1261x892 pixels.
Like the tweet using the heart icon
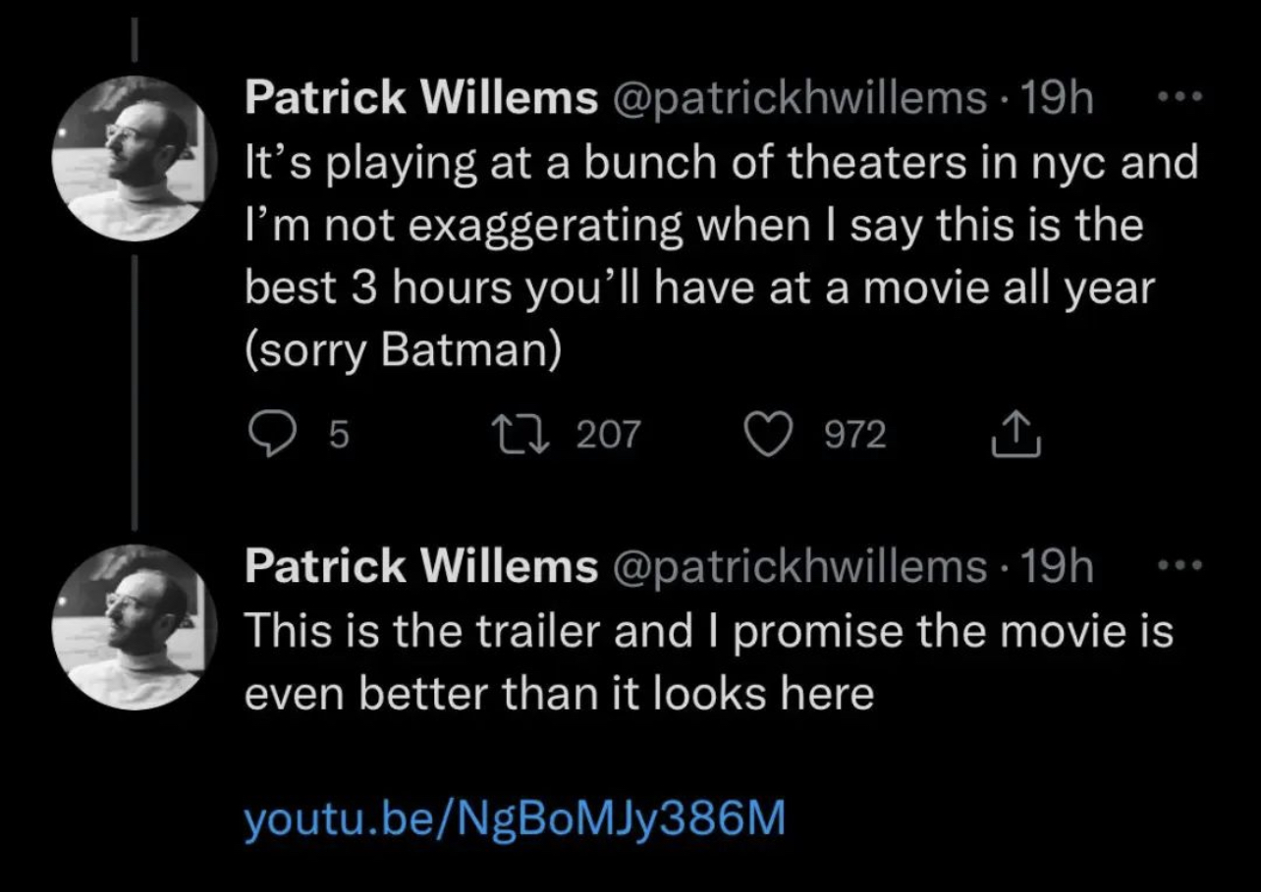[775, 434]
